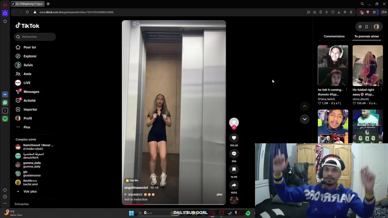Open a new browser tab

(48, 4)
